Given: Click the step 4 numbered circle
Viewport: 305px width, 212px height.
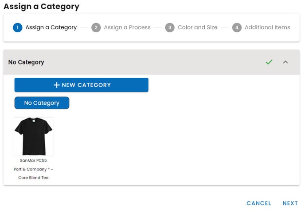Looking at the screenshot, I should [237, 27].
